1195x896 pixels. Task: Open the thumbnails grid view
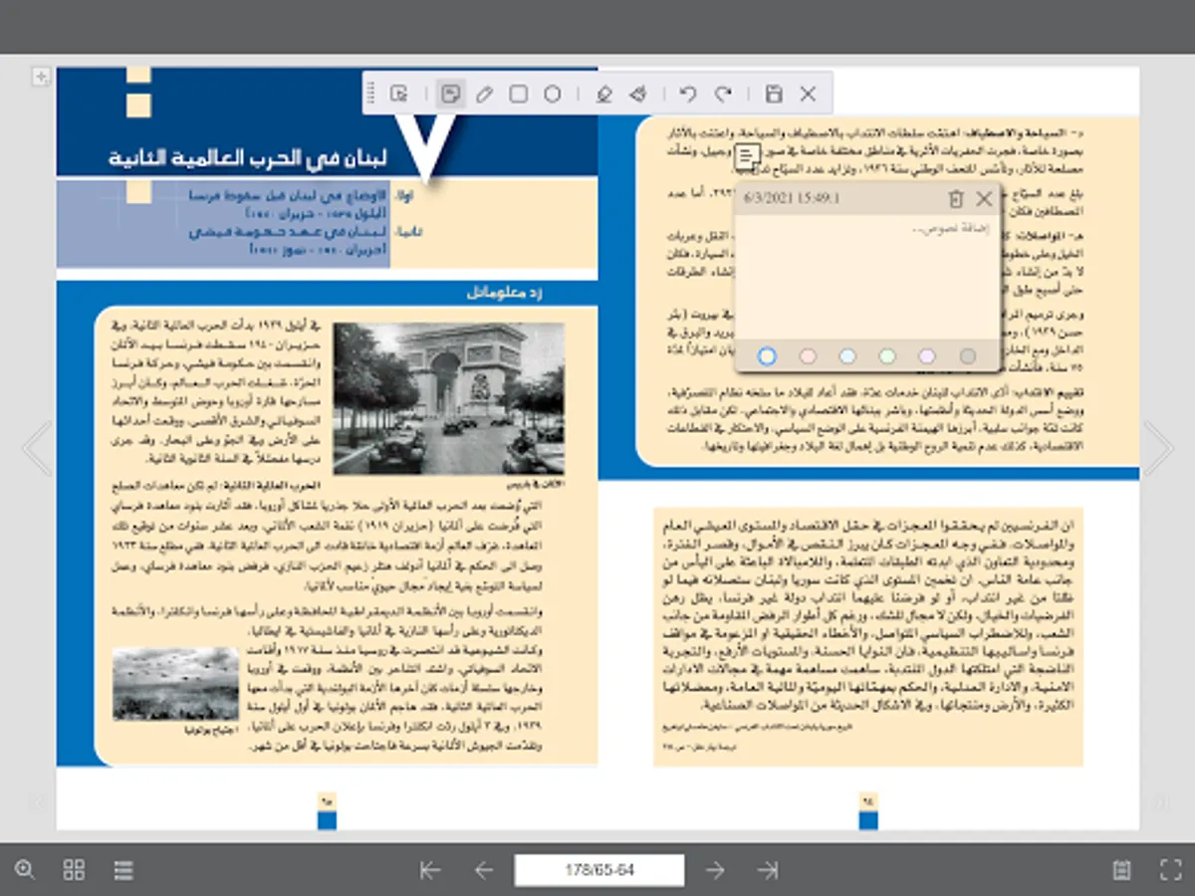(74, 870)
